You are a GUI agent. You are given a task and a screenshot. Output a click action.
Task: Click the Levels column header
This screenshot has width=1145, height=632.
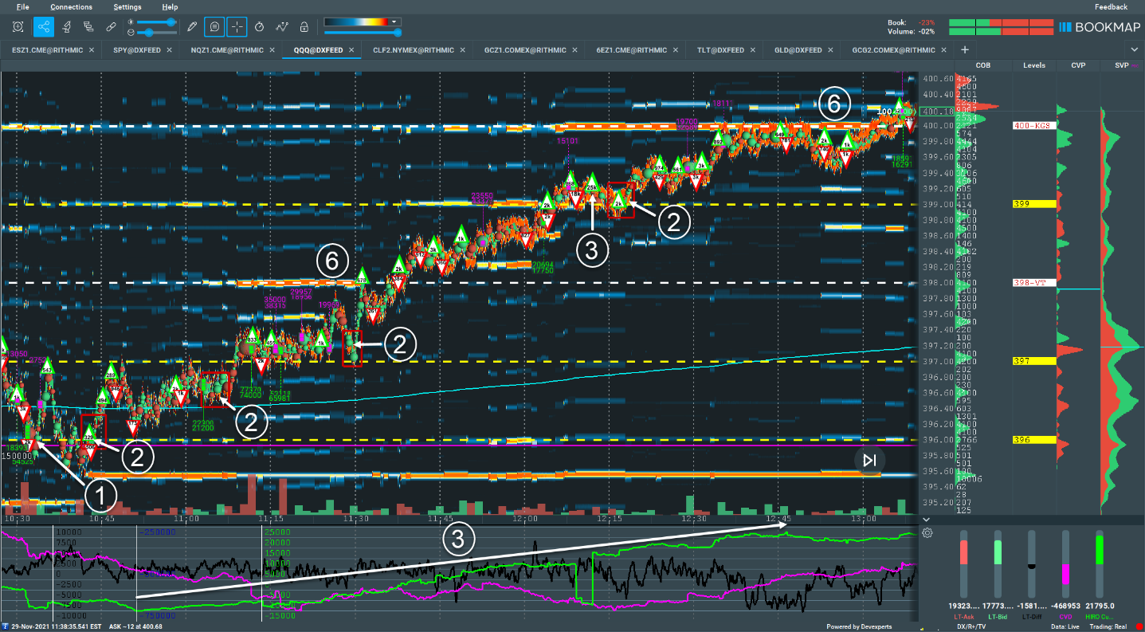click(x=1034, y=65)
